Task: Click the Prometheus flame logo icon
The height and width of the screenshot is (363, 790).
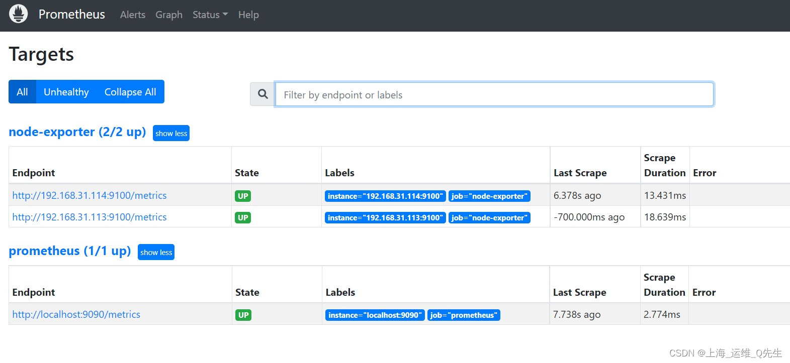Action: pyautogui.click(x=19, y=14)
